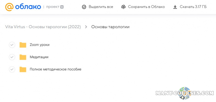Open the Zoom уроки folder icon
The width and height of the screenshot is (216, 102).
pyautogui.click(x=23, y=45)
